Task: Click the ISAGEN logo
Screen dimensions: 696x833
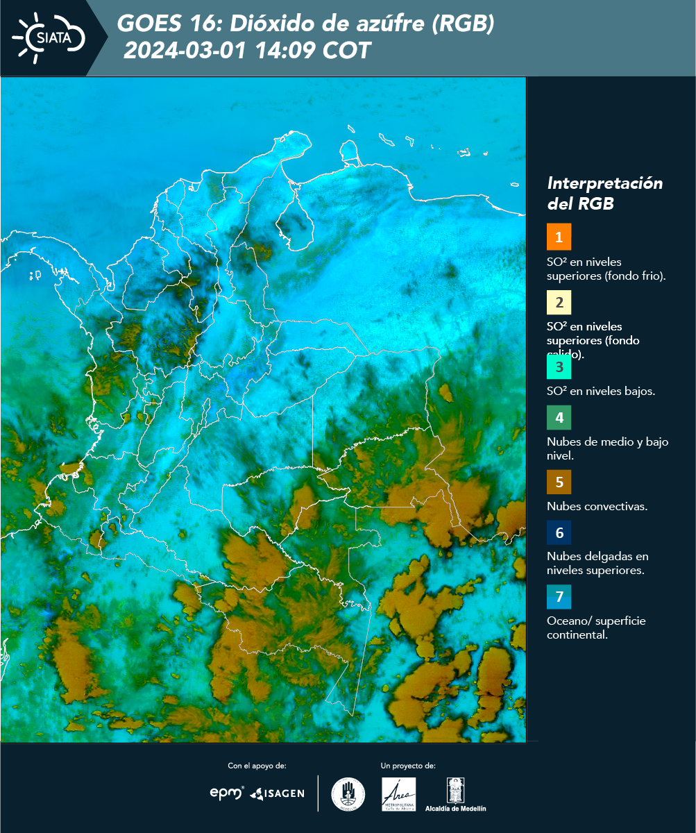Action: pos(277,793)
